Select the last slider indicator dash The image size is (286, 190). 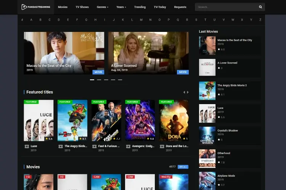(120, 80)
